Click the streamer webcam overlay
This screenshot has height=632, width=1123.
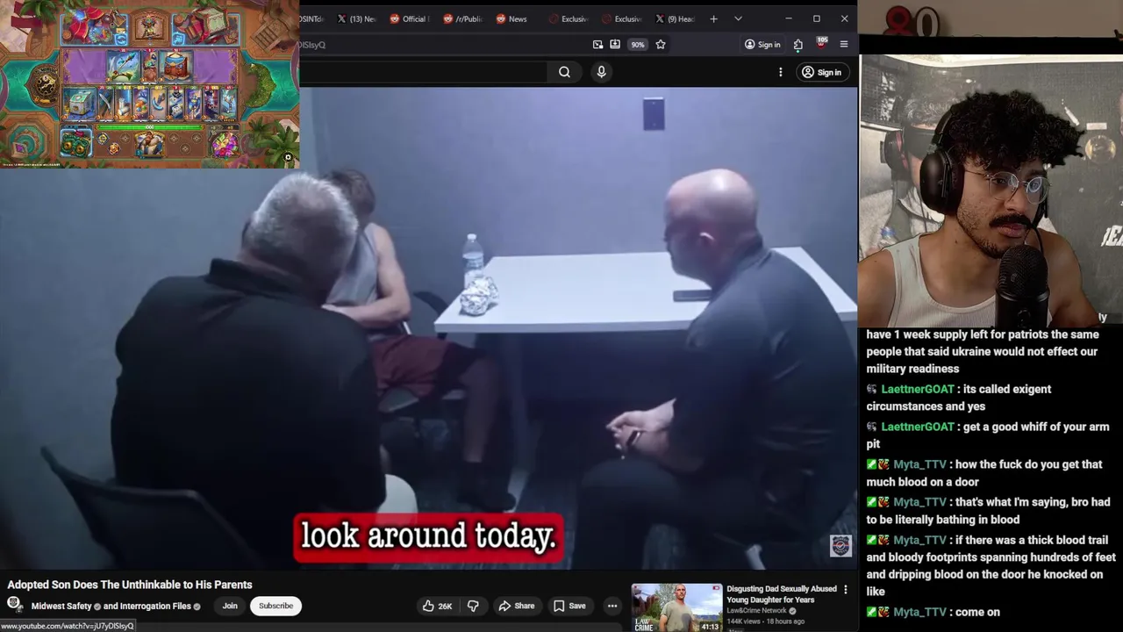991,191
